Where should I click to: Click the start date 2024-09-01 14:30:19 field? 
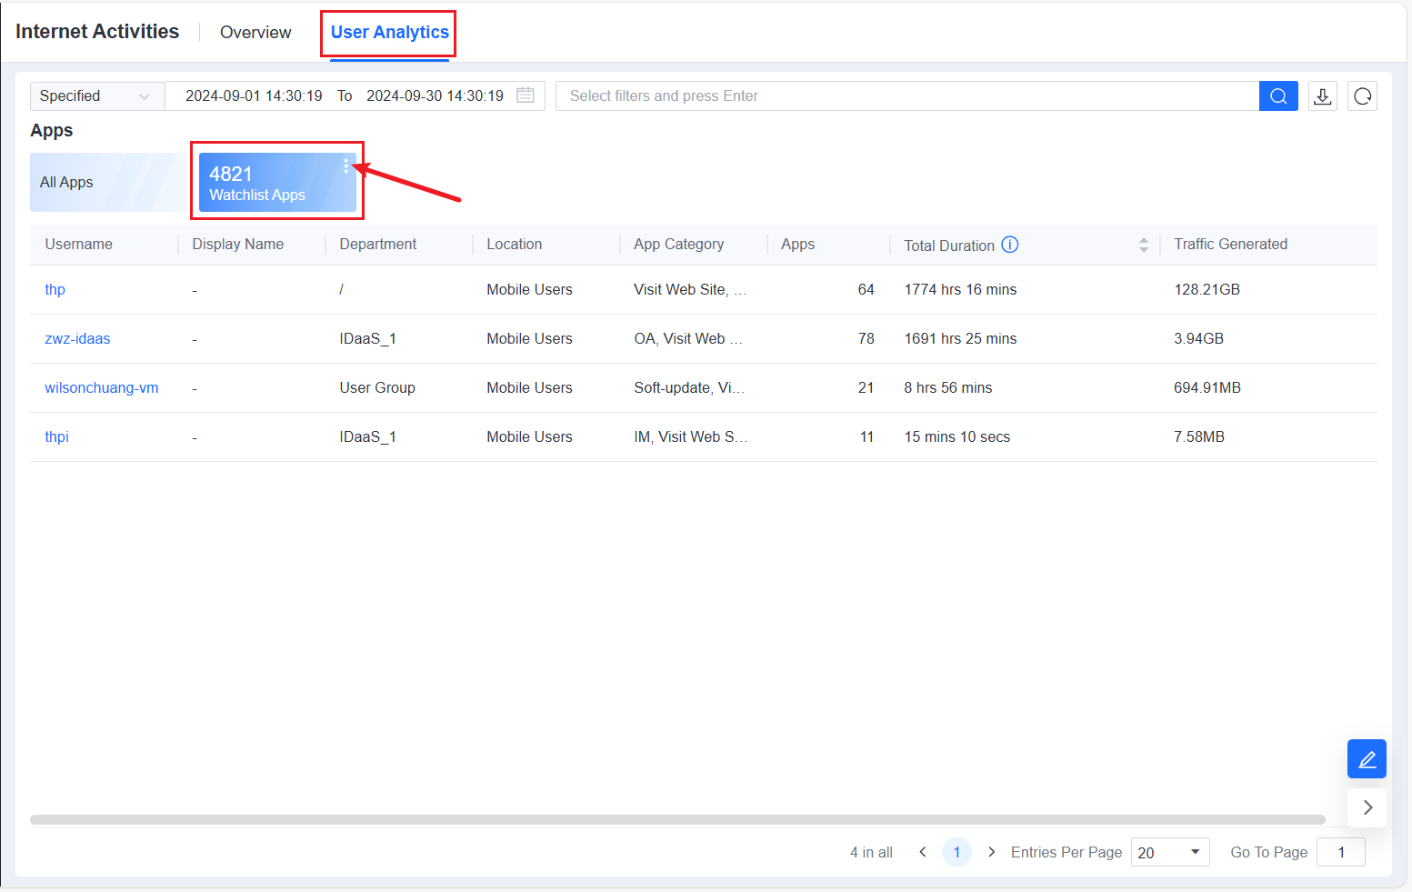point(254,95)
